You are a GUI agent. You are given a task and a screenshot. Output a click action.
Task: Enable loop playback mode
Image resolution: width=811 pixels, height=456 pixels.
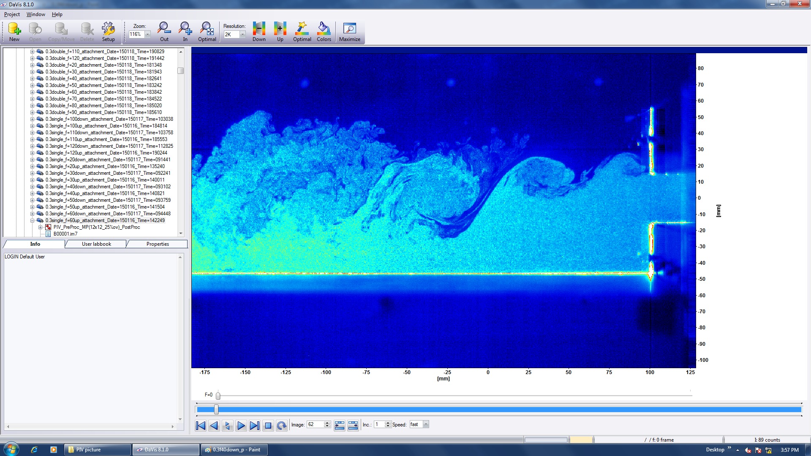point(281,426)
